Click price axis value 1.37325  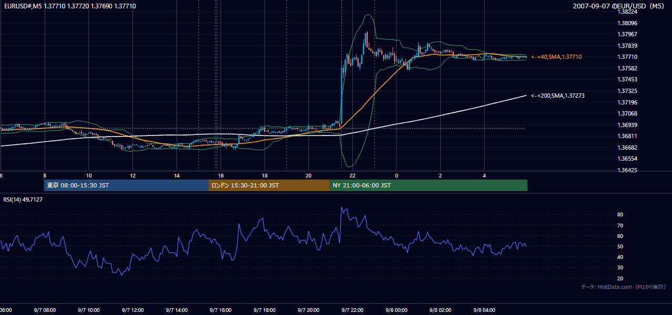click(x=627, y=91)
